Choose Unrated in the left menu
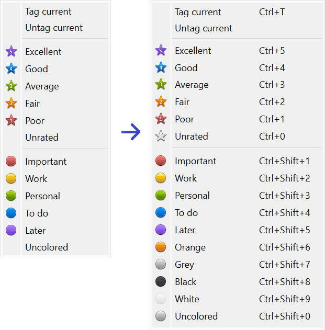 (x=42, y=138)
